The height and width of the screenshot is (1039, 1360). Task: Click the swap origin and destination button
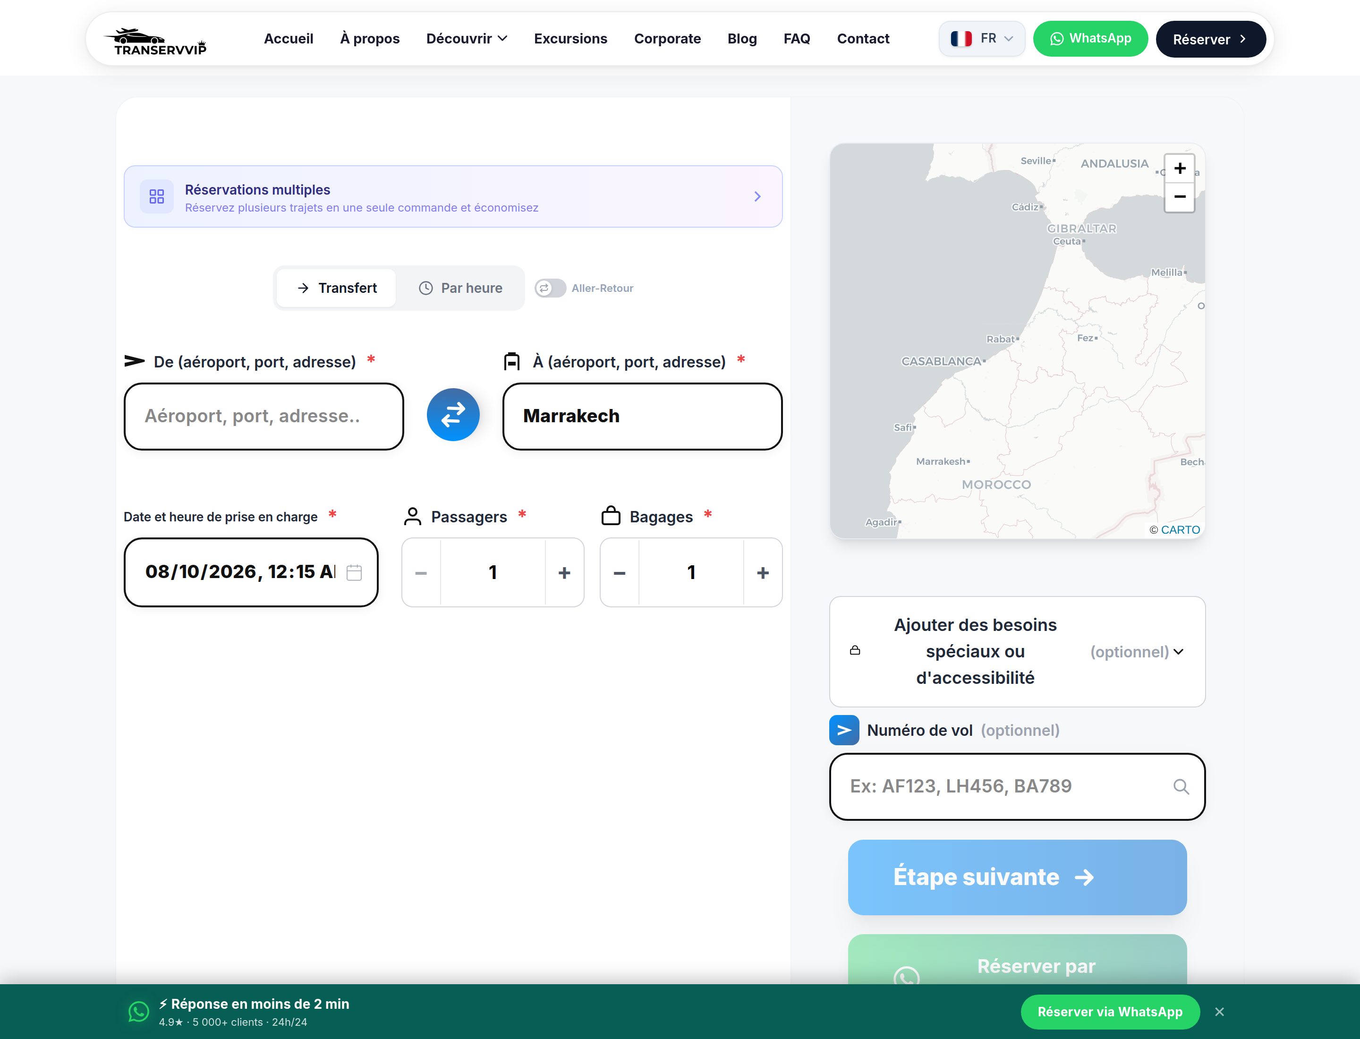pyautogui.click(x=453, y=415)
